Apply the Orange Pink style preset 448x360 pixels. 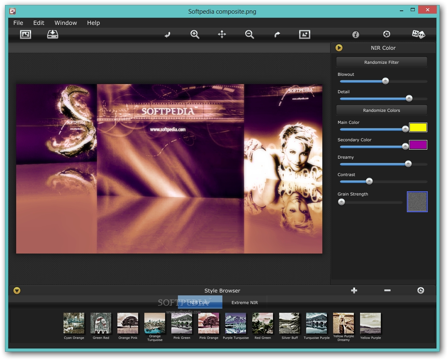click(x=128, y=323)
